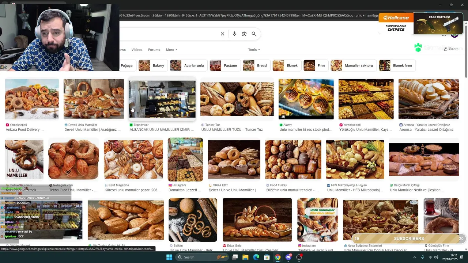Open File Explorer from the taskbar

(245, 257)
